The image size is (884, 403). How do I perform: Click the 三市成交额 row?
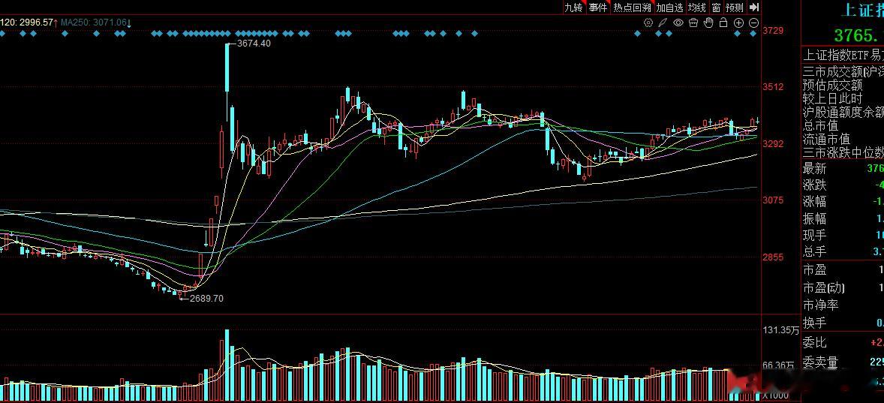pos(843,71)
